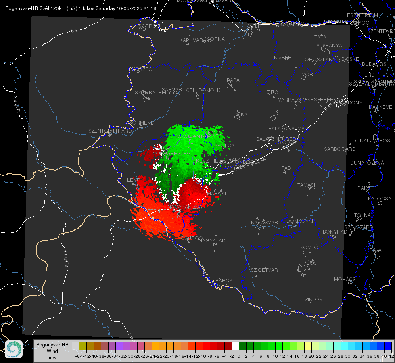The height and width of the screenshot is (363, 395).
Task: Click the PECS city label
Action: 310,263
